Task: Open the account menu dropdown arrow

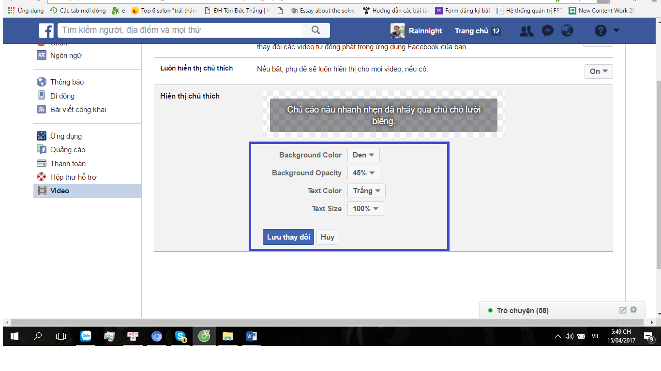Action: [x=616, y=30]
